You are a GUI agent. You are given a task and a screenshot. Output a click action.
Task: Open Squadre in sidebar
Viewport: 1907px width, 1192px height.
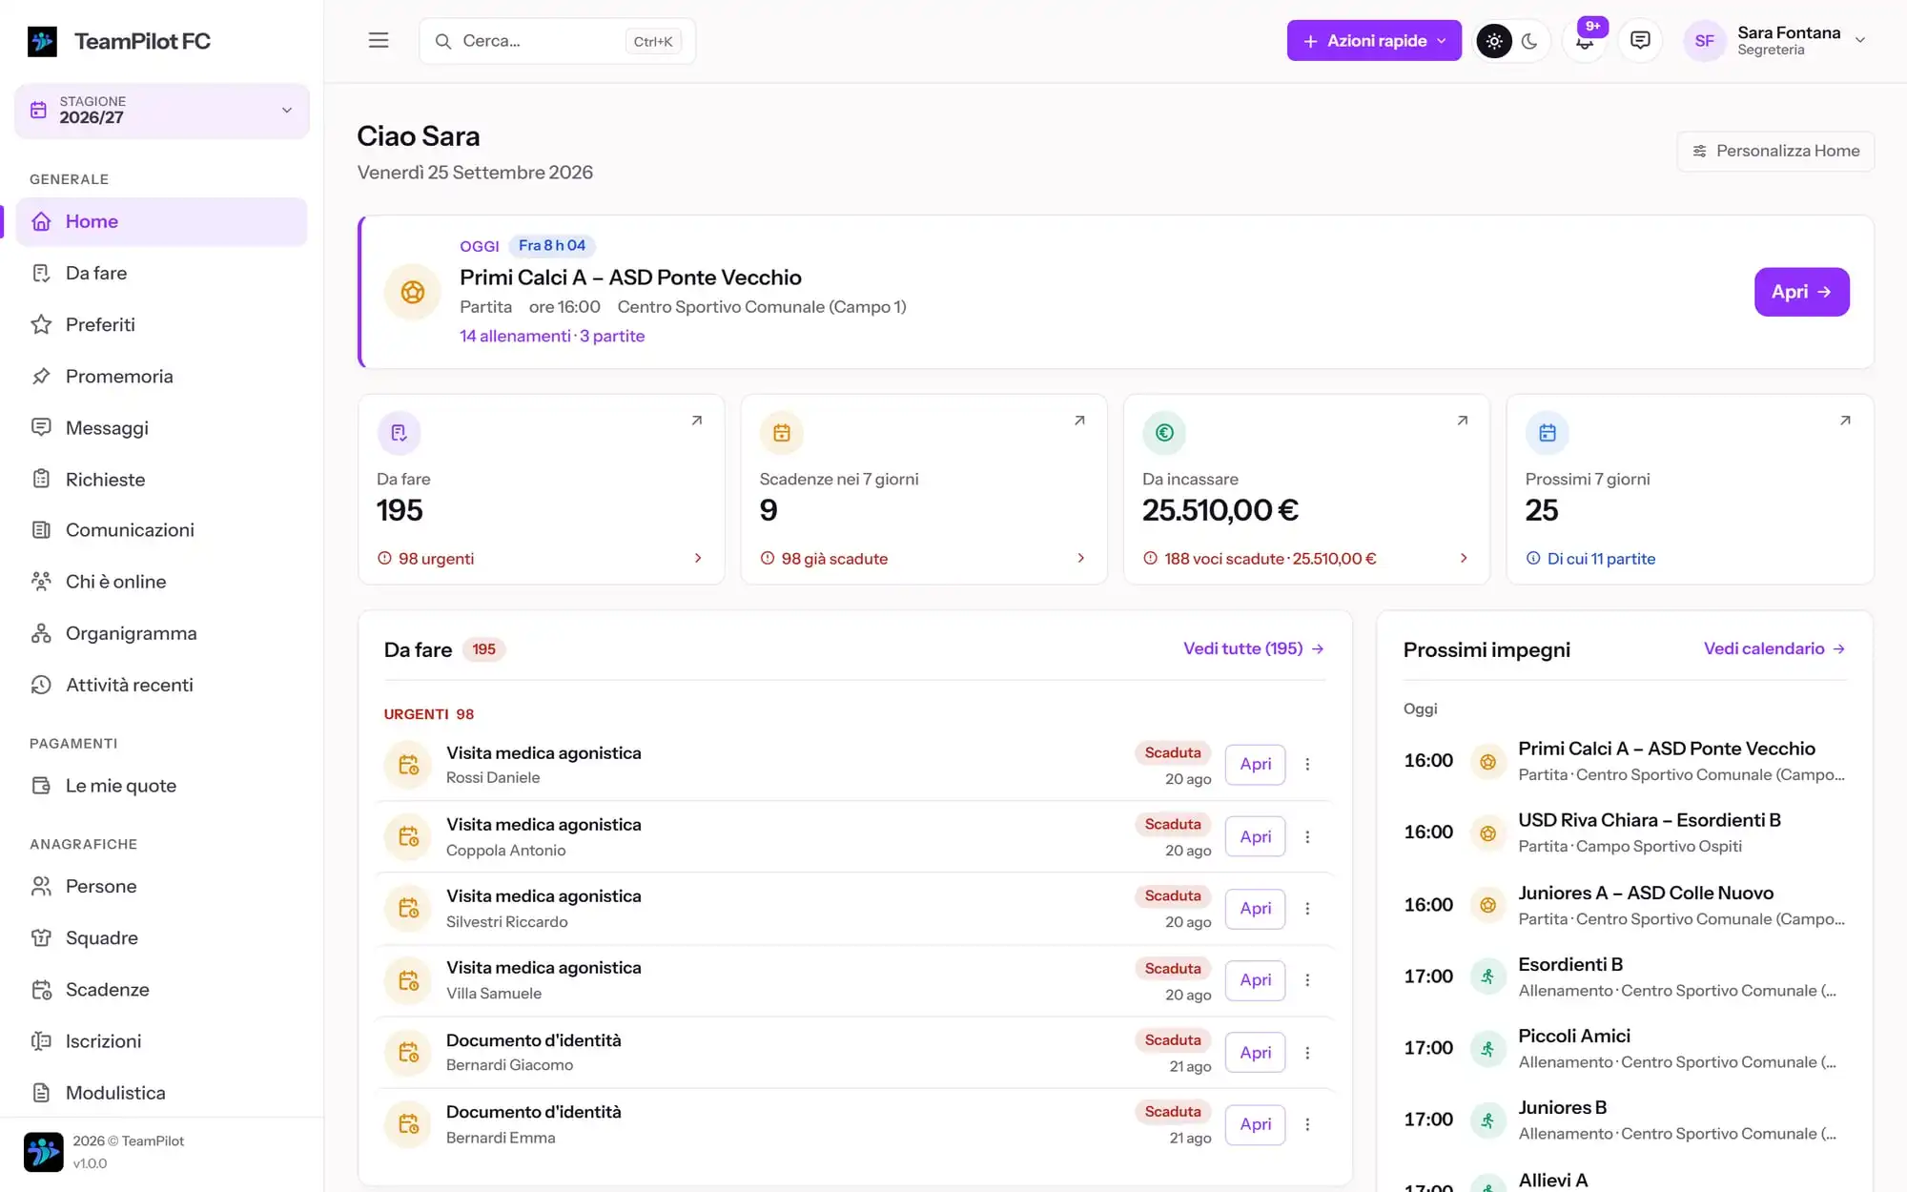pos(162,938)
